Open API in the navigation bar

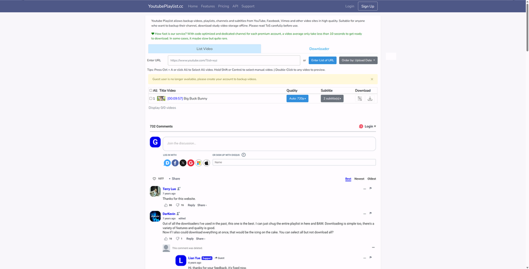pos(235,6)
